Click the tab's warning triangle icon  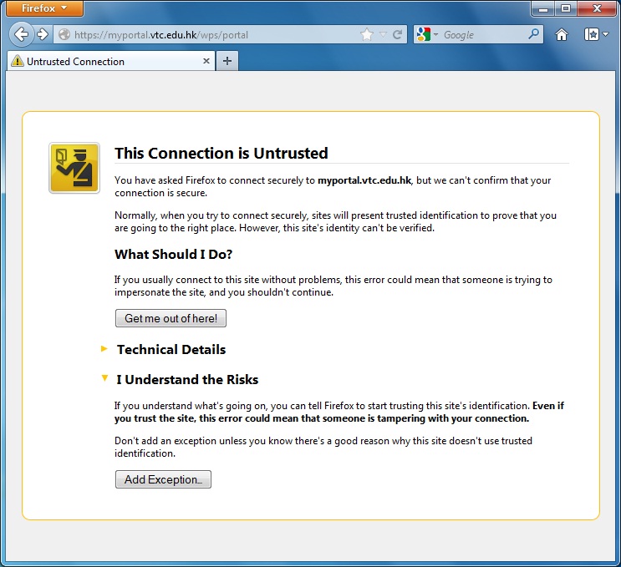click(x=17, y=61)
